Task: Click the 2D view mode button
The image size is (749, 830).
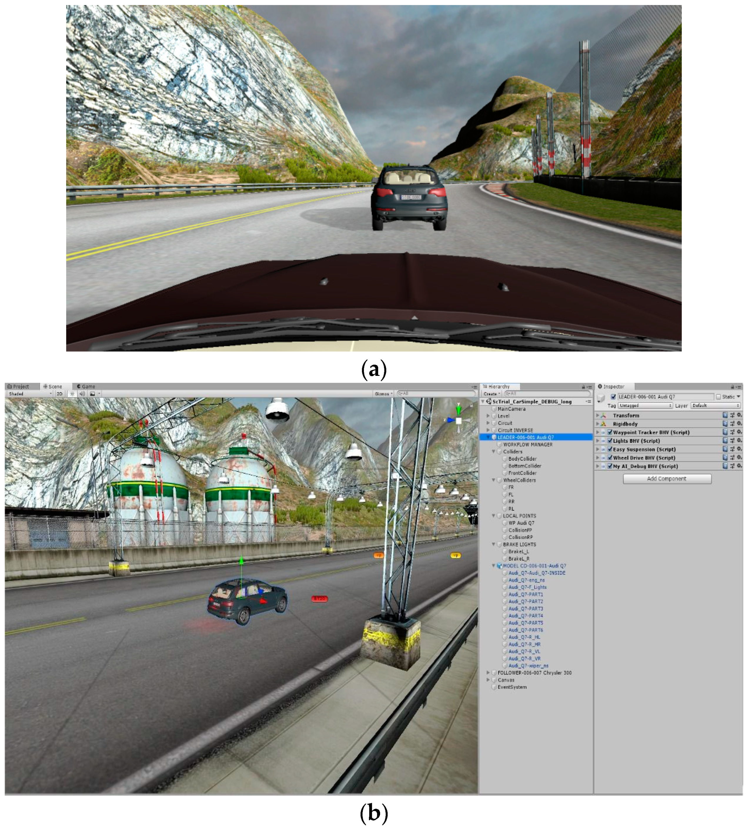Action: [60, 394]
